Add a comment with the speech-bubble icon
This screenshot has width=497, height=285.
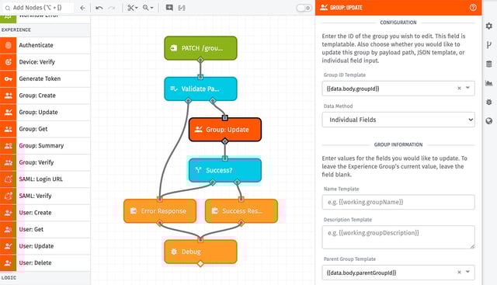(x=169, y=8)
